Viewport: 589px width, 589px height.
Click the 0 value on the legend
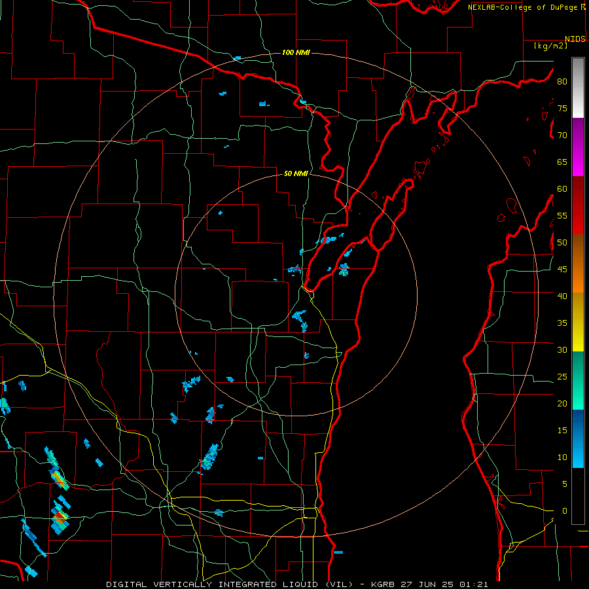click(565, 511)
